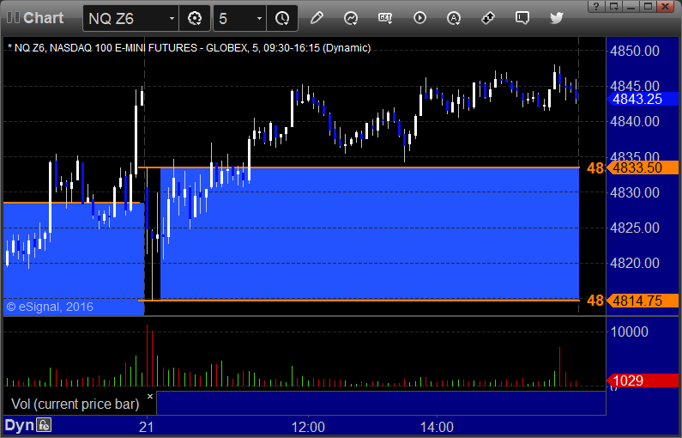Close the Vol study label with x

(150, 396)
